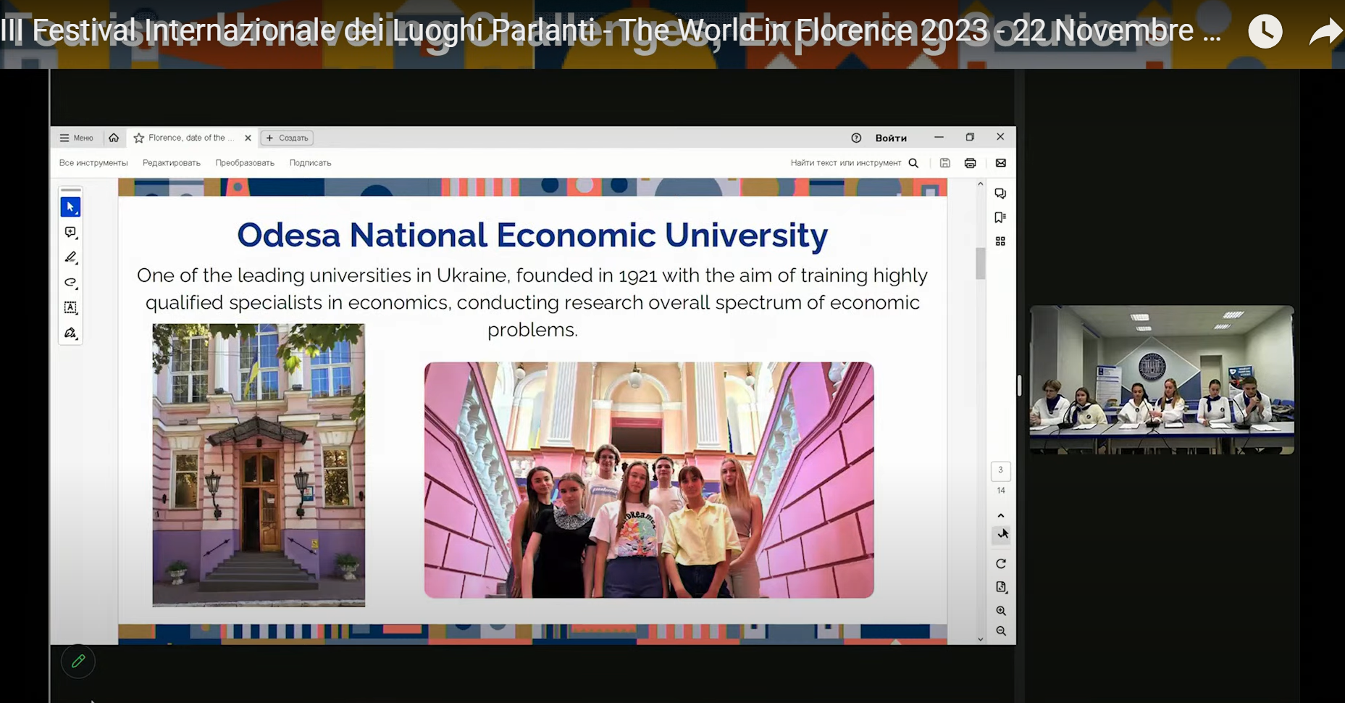Screen dimensions: 1345x703
Task: Click the page number input box
Action: (x=1000, y=470)
